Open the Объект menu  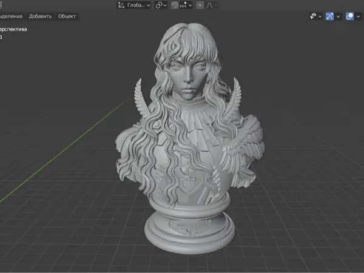coord(67,16)
